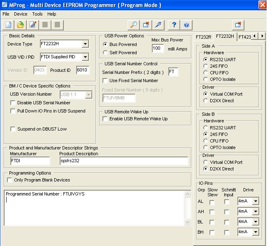
Task: Tick Suspend on DBUS7 Low
Action: click(13, 129)
